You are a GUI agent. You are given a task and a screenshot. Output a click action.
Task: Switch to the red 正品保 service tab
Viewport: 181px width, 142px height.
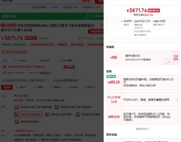click(7, 87)
